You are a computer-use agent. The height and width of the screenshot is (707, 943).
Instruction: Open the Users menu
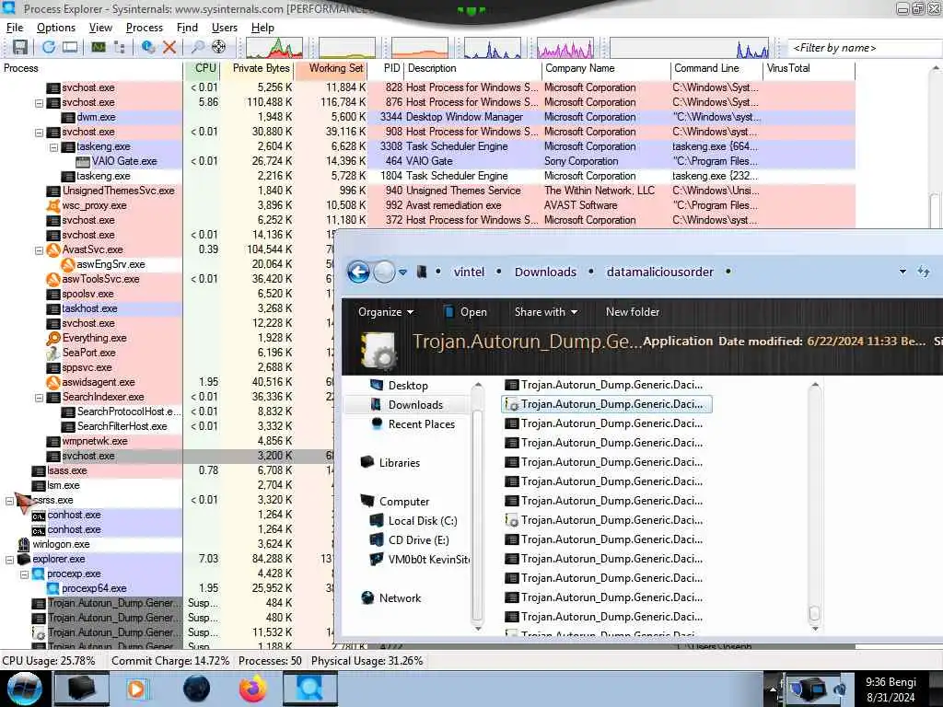(x=225, y=28)
